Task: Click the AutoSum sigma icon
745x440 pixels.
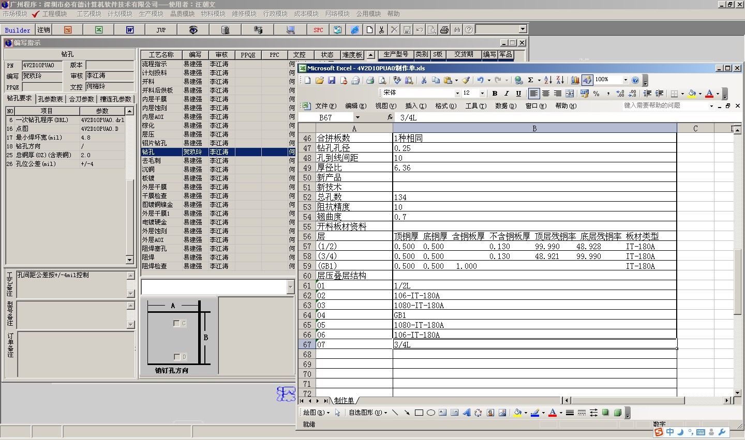Action: pyautogui.click(x=530, y=80)
